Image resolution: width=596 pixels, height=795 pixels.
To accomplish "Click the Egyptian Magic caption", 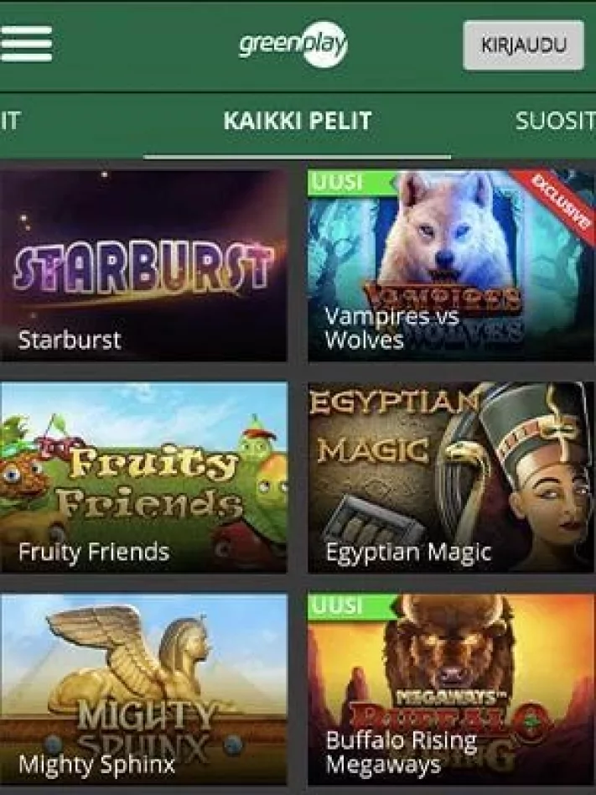I will (x=408, y=552).
